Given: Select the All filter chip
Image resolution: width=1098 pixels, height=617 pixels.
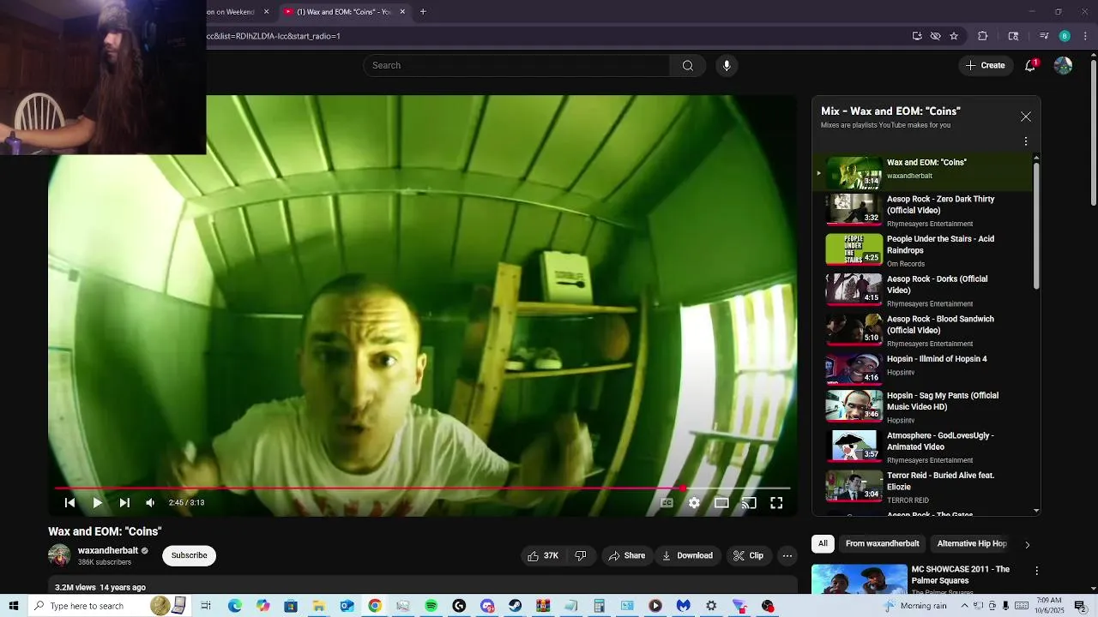Looking at the screenshot, I should click(x=823, y=544).
